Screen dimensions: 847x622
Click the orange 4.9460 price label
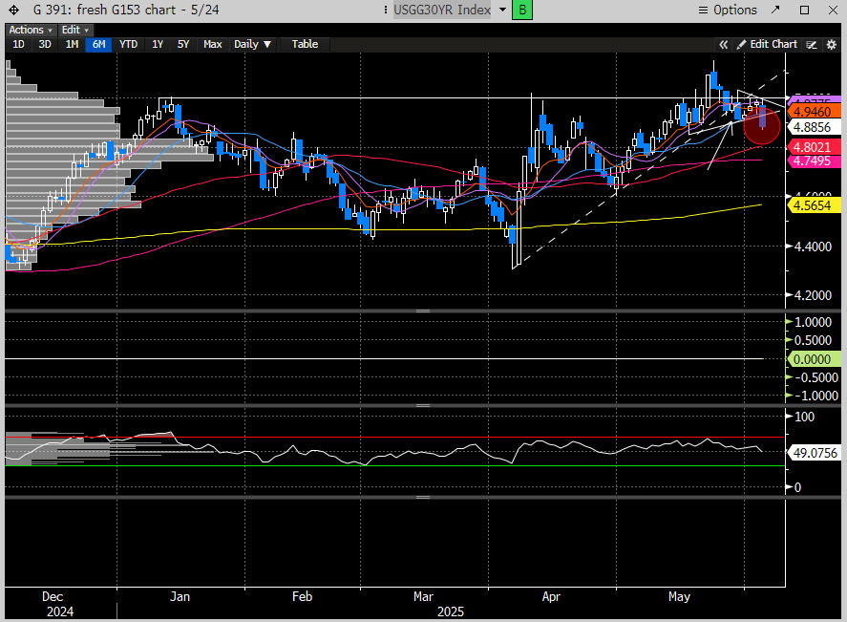click(x=814, y=112)
